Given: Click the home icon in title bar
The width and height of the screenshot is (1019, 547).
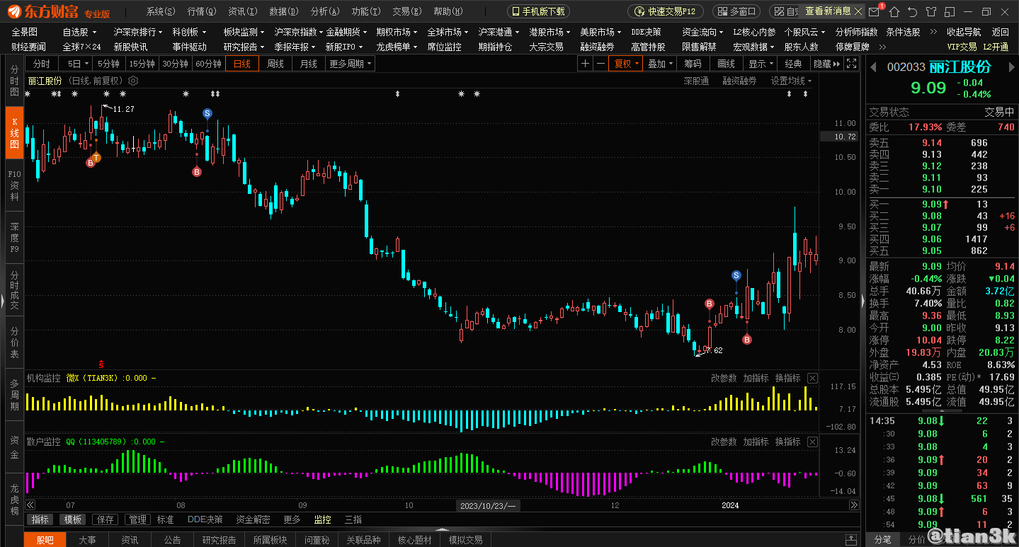Looking at the screenshot, I should (x=894, y=12).
